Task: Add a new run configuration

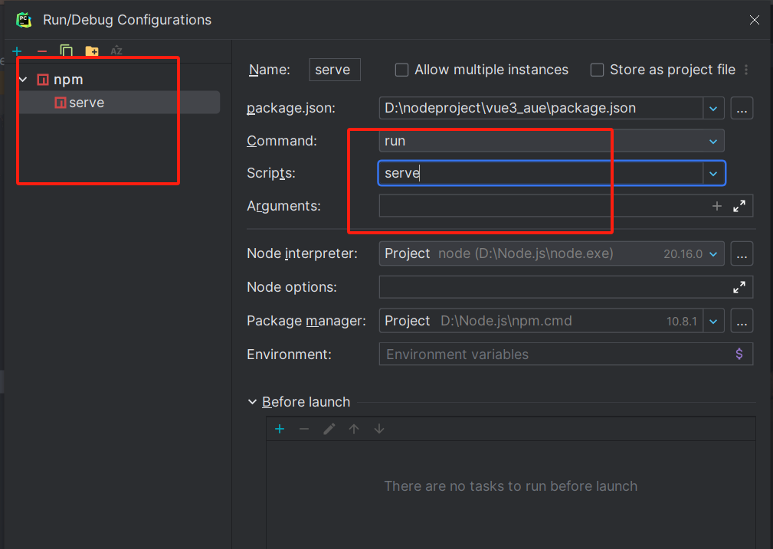Action: coord(17,51)
